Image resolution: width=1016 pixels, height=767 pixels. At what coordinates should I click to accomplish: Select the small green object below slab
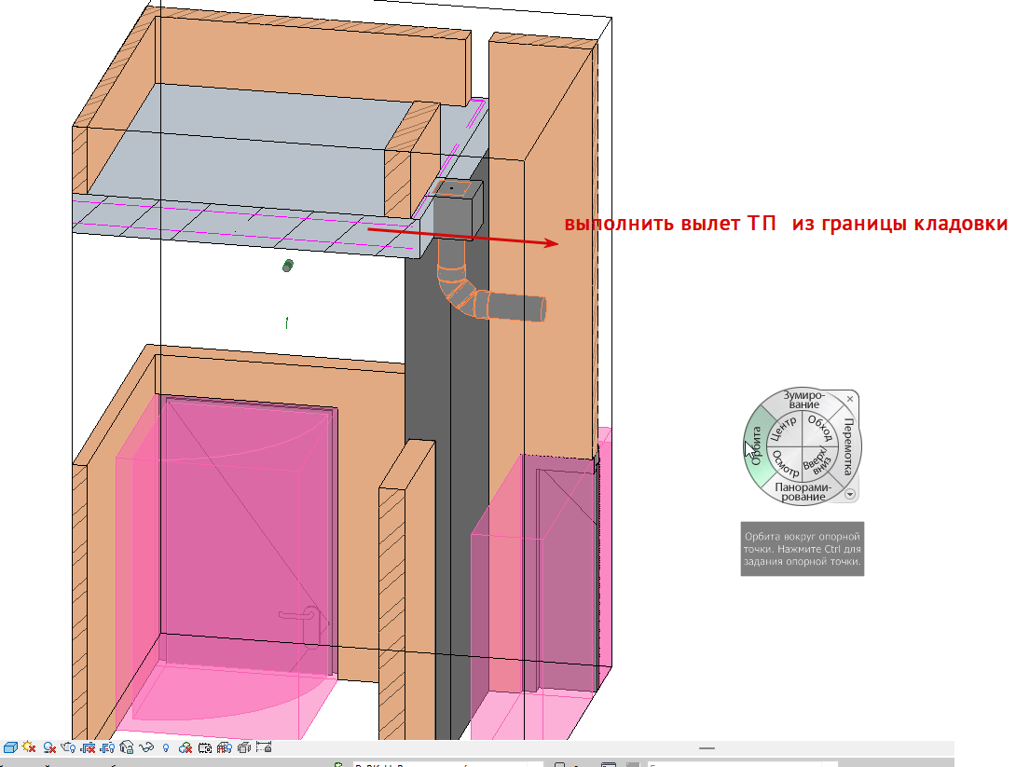(288, 266)
